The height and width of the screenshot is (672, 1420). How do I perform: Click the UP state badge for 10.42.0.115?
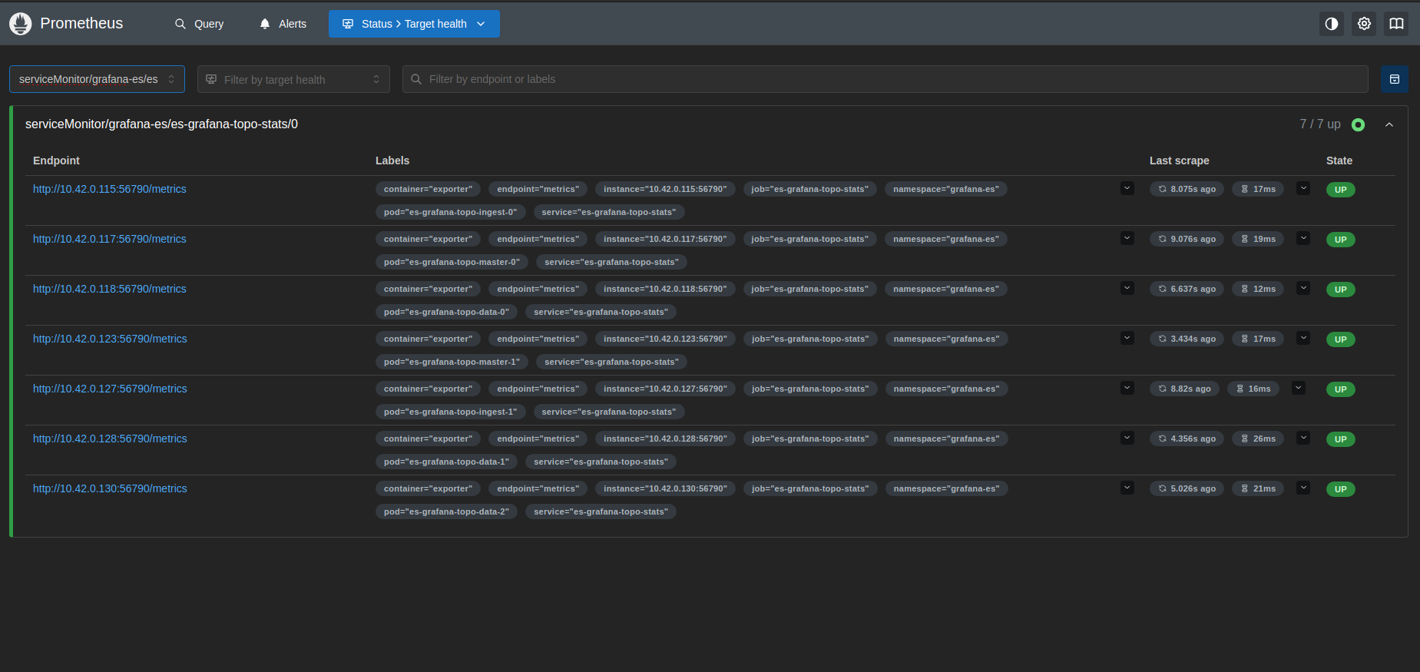click(1341, 190)
